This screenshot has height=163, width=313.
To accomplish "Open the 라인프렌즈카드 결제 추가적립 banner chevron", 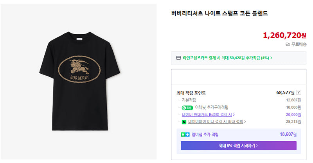I will tap(271, 58).
